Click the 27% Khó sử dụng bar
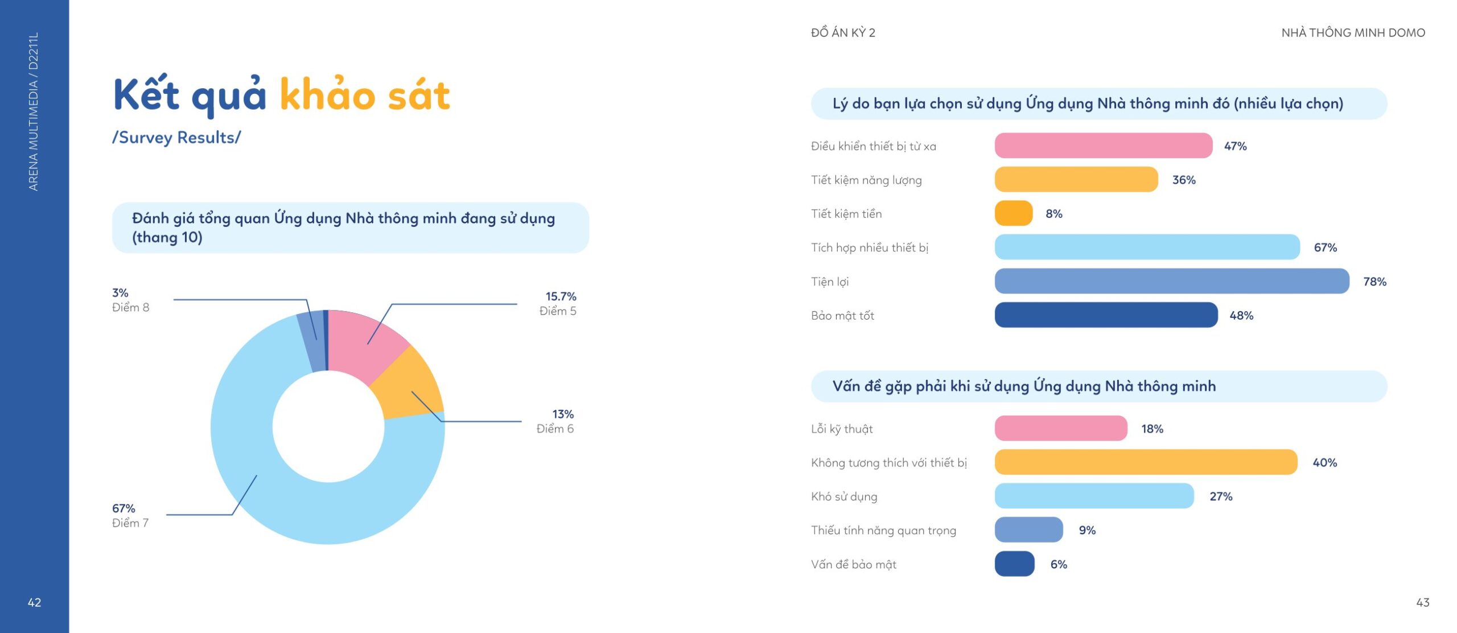 [1094, 496]
